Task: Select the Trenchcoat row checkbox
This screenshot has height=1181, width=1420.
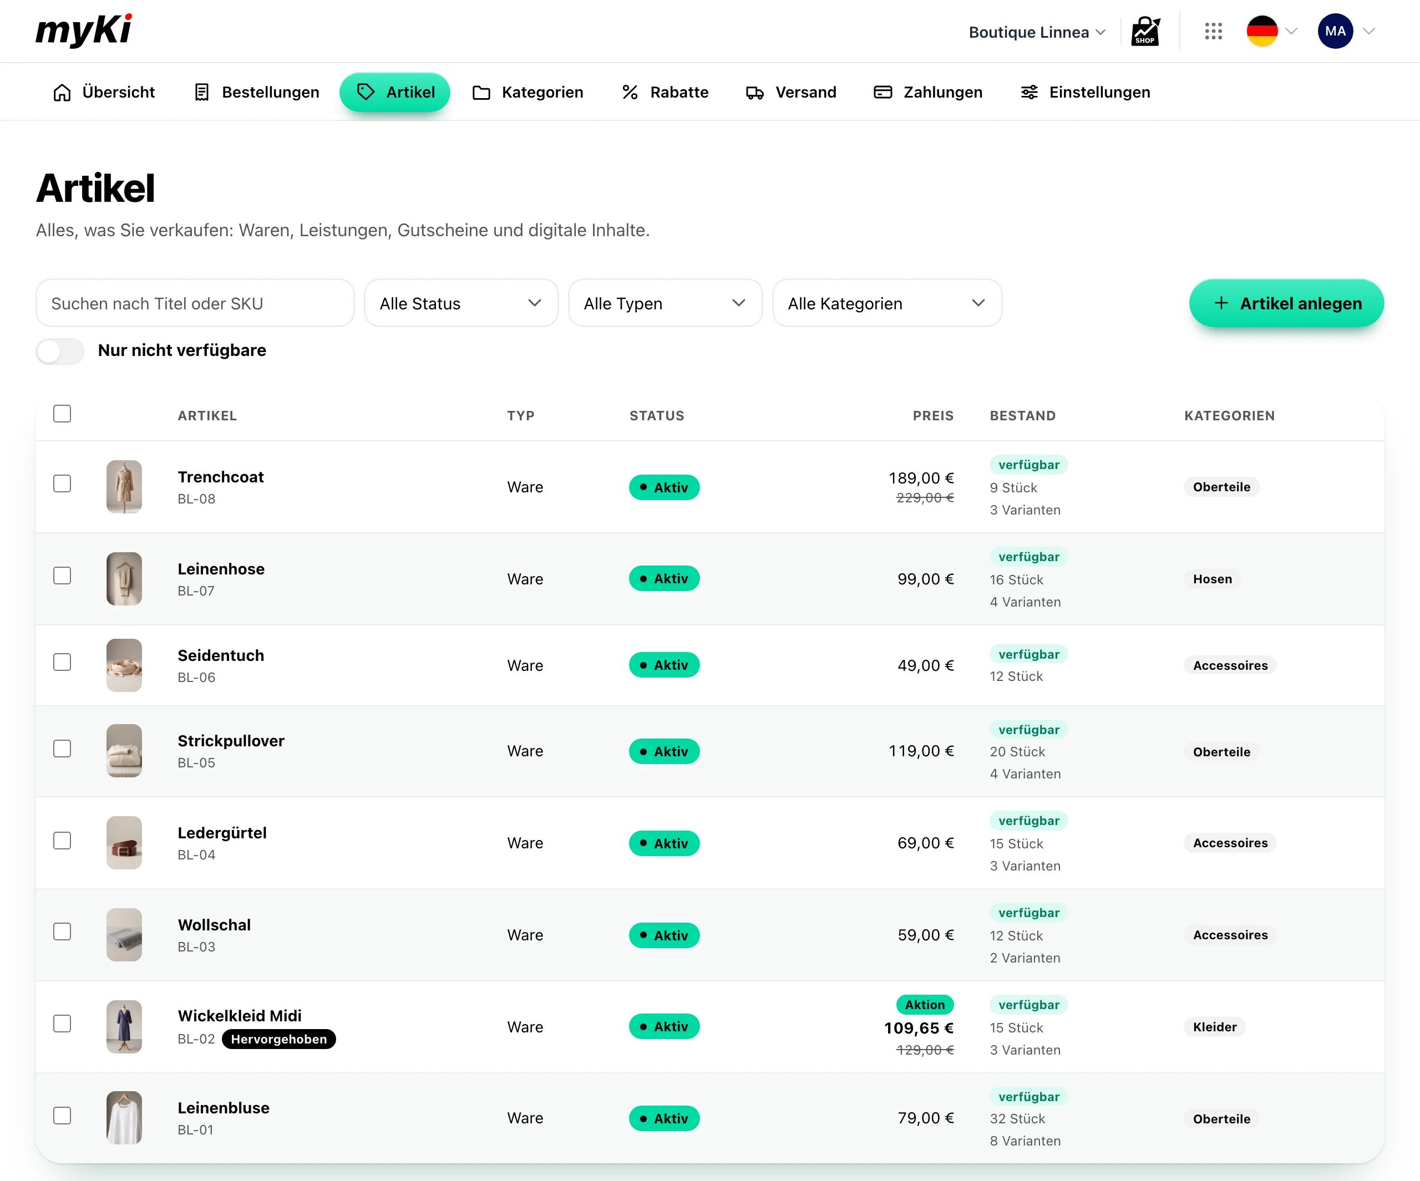Action: click(x=62, y=483)
